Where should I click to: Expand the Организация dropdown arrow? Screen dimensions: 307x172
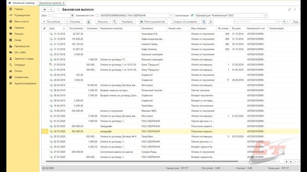(x=266, y=15)
